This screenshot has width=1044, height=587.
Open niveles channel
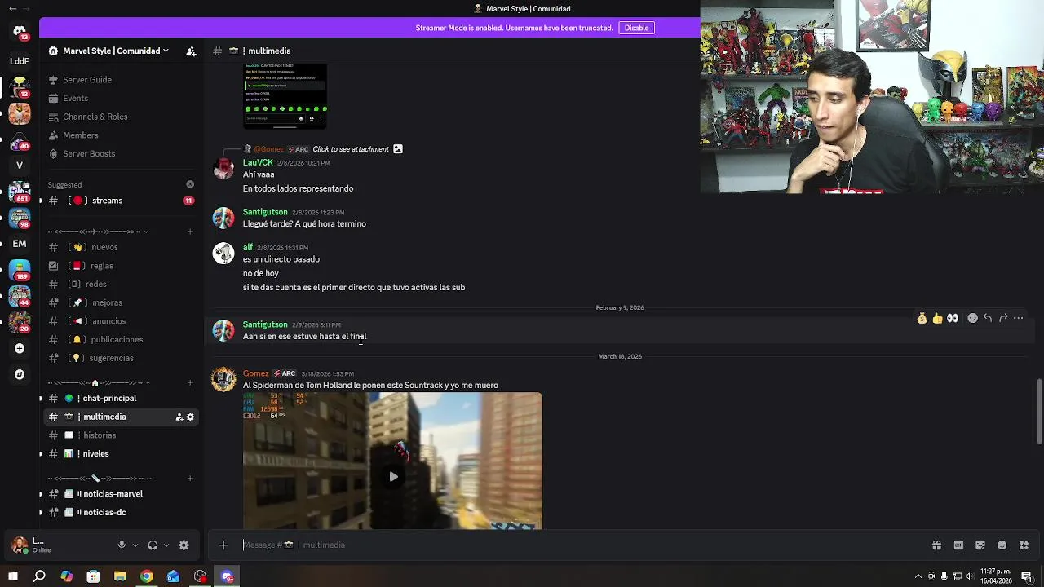click(122, 453)
